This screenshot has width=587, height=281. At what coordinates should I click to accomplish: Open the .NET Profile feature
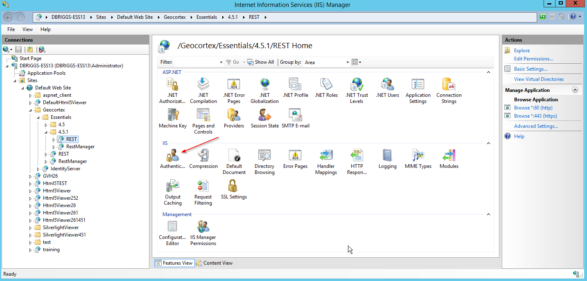(295, 88)
